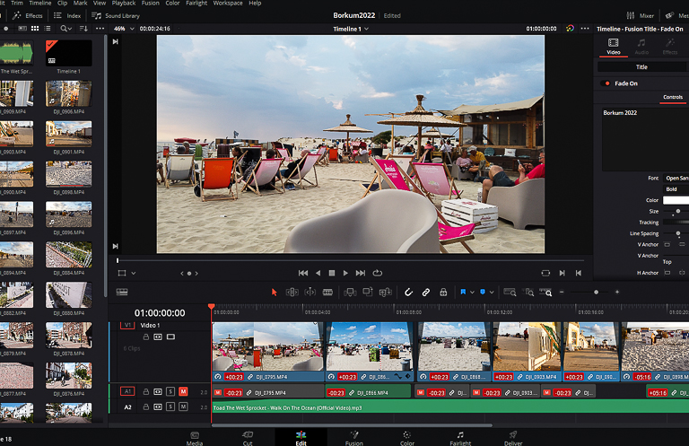Go to the Color page
The height and width of the screenshot is (446, 689).
pos(407,438)
